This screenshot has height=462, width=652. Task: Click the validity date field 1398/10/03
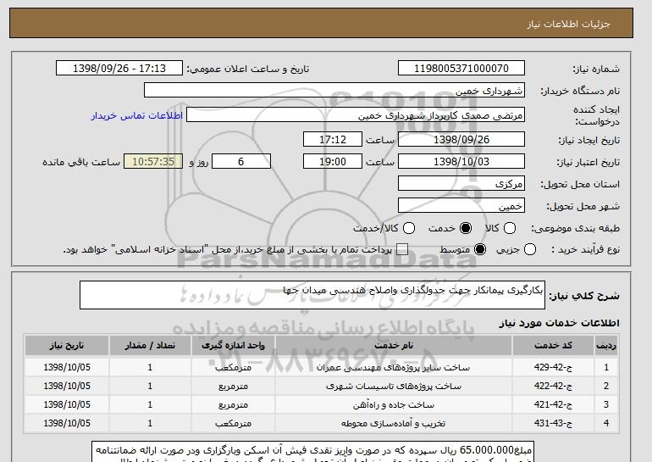tap(461, 162)
